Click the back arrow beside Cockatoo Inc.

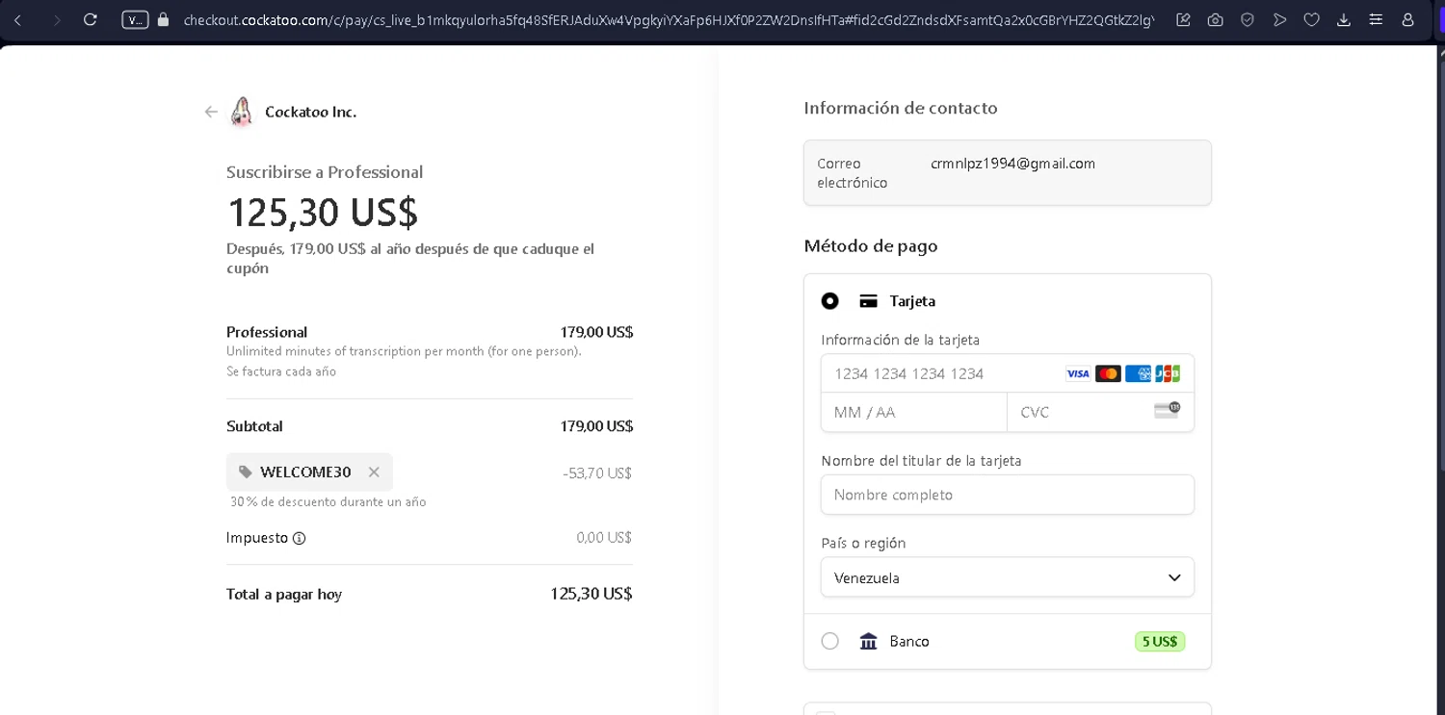[x=211, y=112]
